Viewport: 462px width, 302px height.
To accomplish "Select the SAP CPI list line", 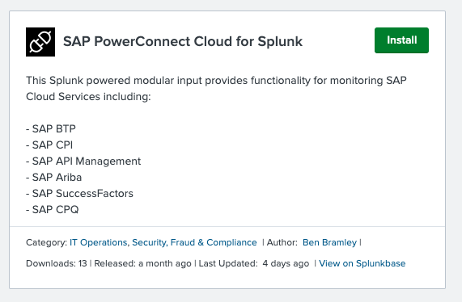I will tap(49, 145).
